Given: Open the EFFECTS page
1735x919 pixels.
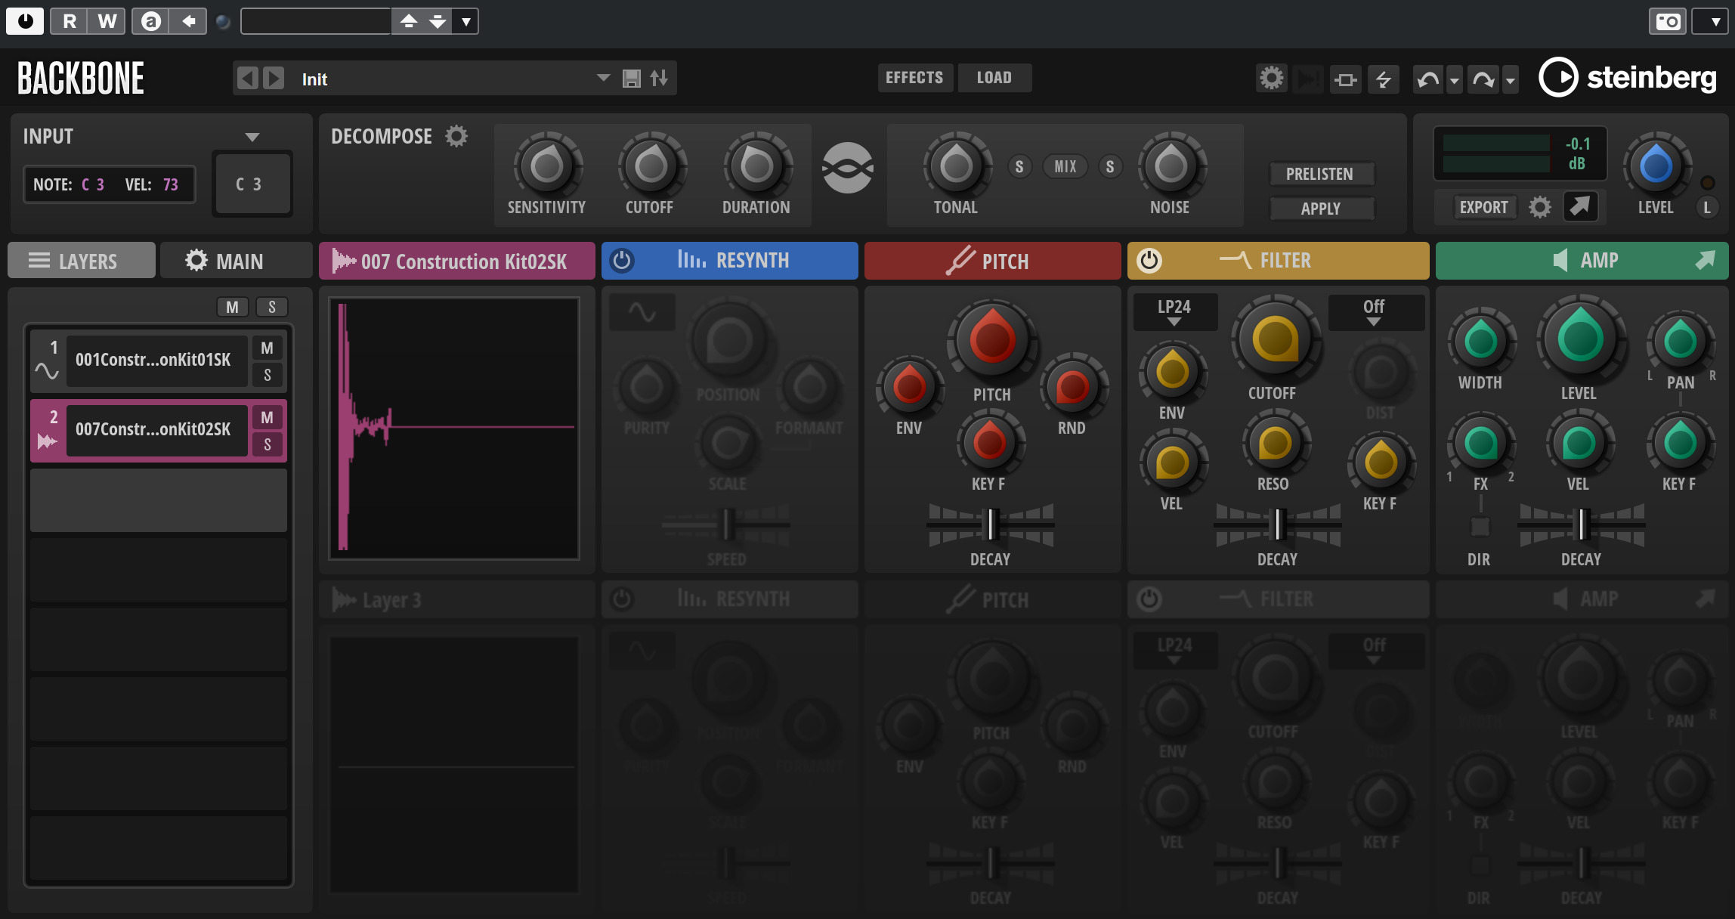Looking at the screenshot, I should [x=914, y=77].
